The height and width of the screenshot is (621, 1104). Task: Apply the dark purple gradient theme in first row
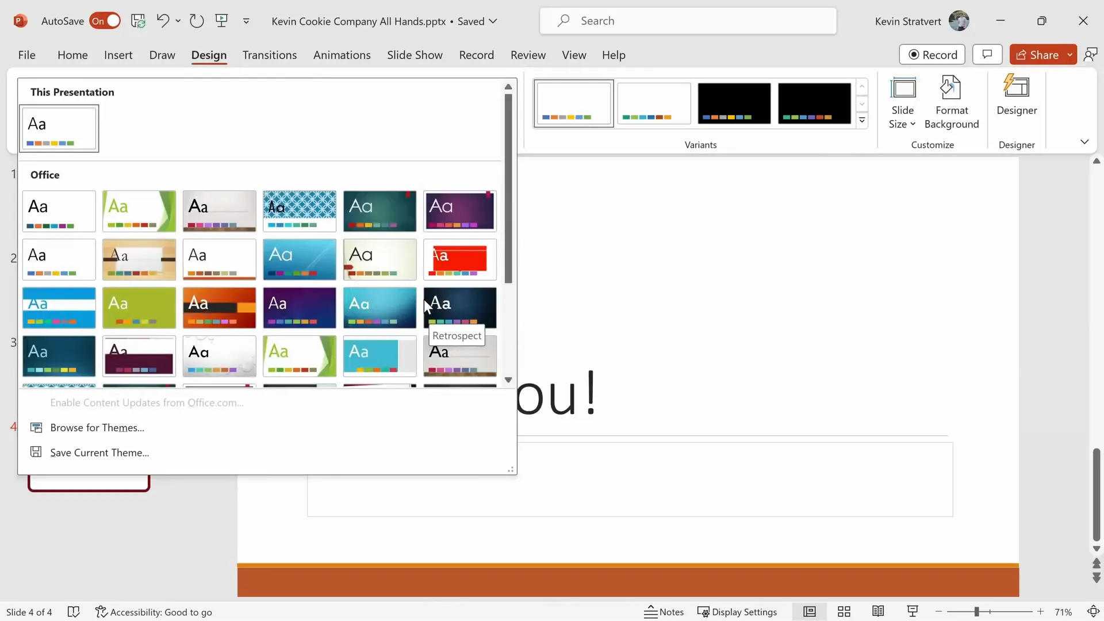tap(460, 212)
